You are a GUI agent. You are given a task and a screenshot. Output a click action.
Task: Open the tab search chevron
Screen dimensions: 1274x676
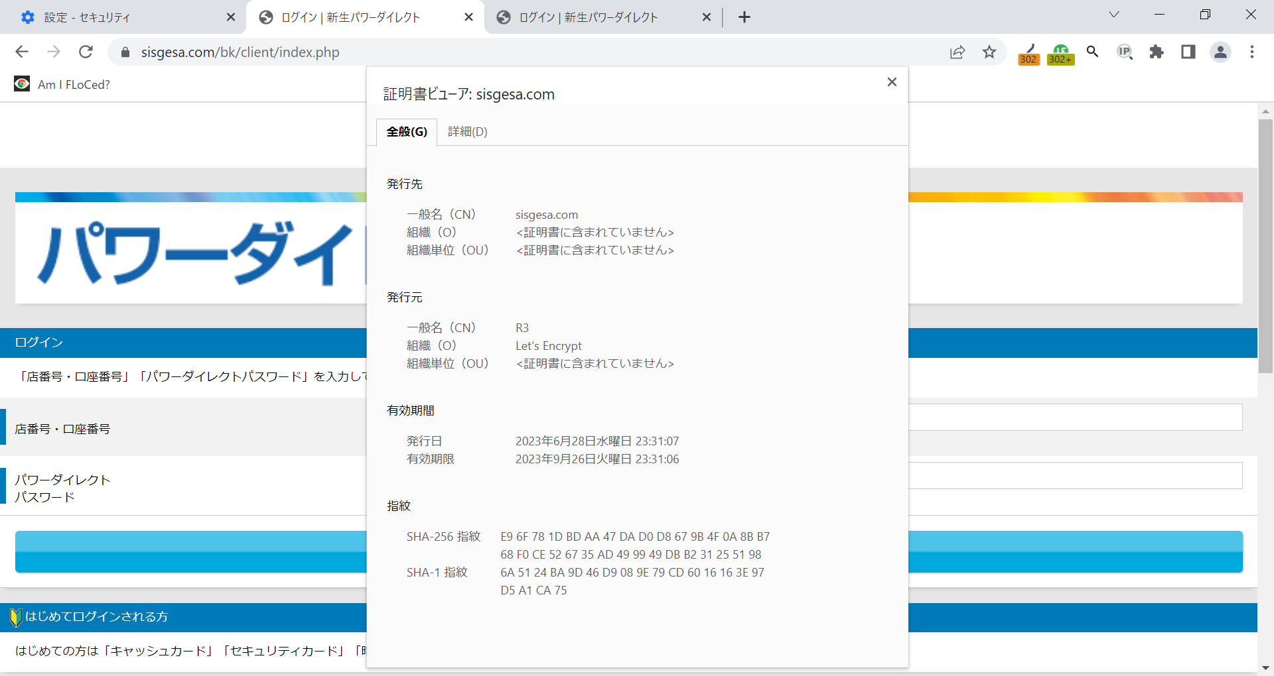1114,15
